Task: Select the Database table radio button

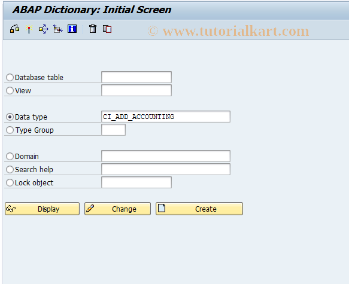Action: 10,78
